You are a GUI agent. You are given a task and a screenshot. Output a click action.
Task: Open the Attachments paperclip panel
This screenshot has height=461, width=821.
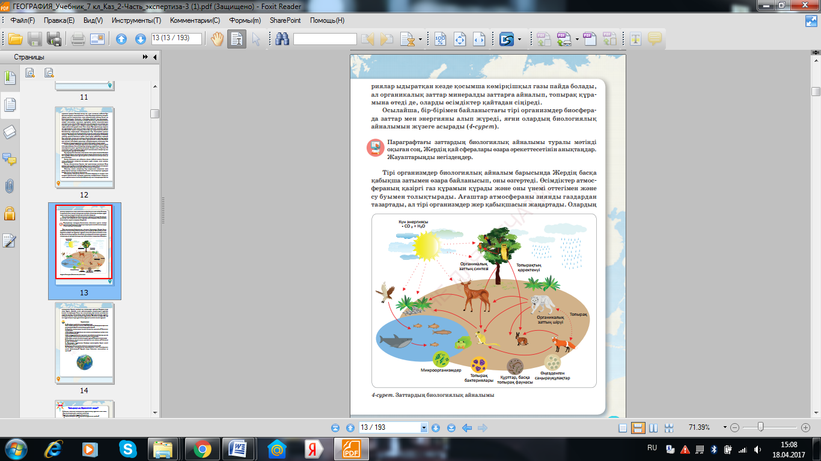9,186
